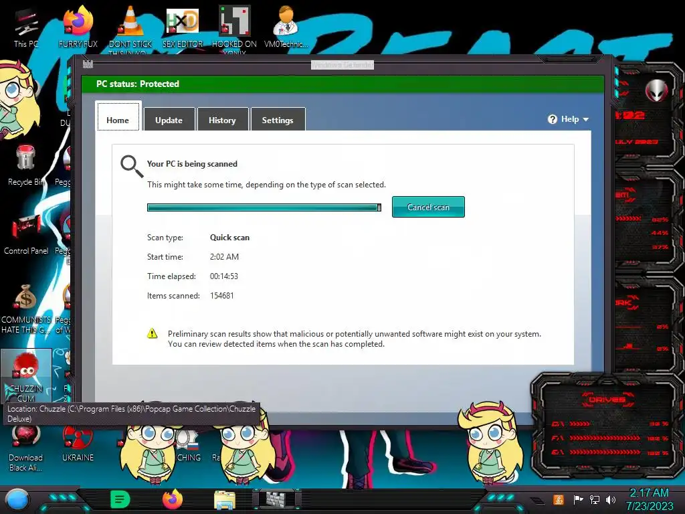Open the Java tray icon

558,499
